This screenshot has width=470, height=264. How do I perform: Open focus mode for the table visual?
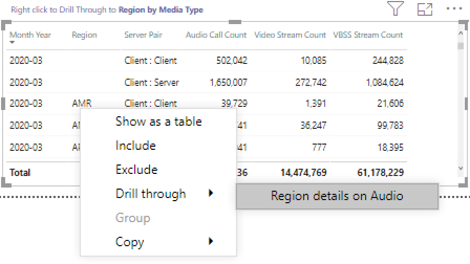click(425, 9)
